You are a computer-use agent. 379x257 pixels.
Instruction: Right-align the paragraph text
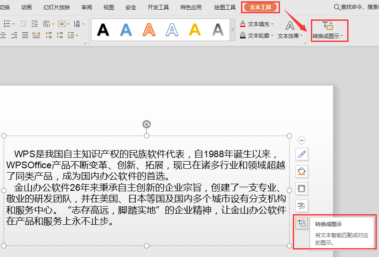point(14,35)
